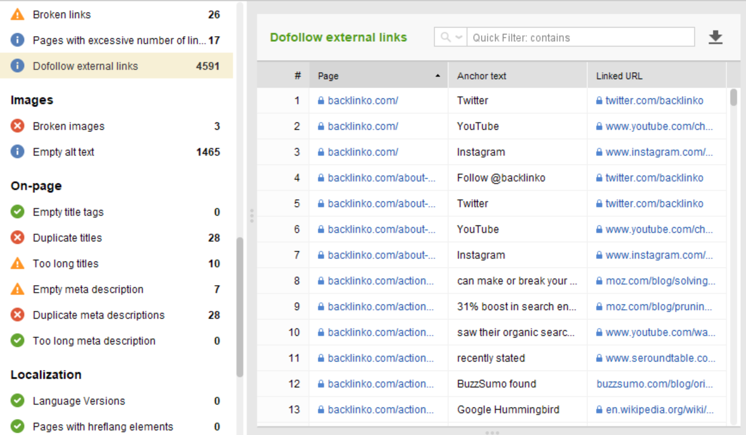746x435 pixels.
Task: Open the moz.com/blog/solving linked URL
Action: 661,280
